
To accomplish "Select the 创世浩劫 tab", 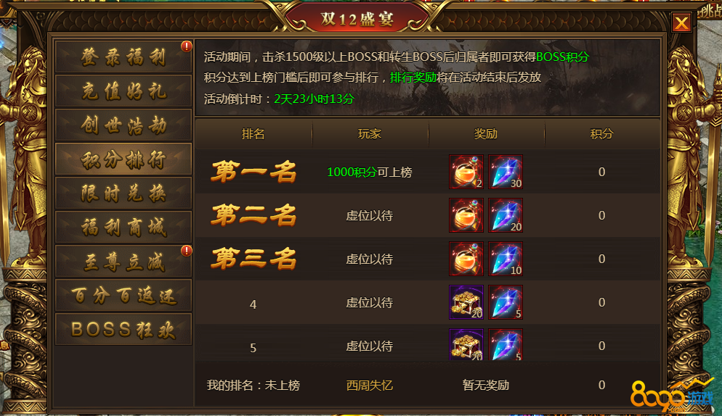I will tap(123, 125).
